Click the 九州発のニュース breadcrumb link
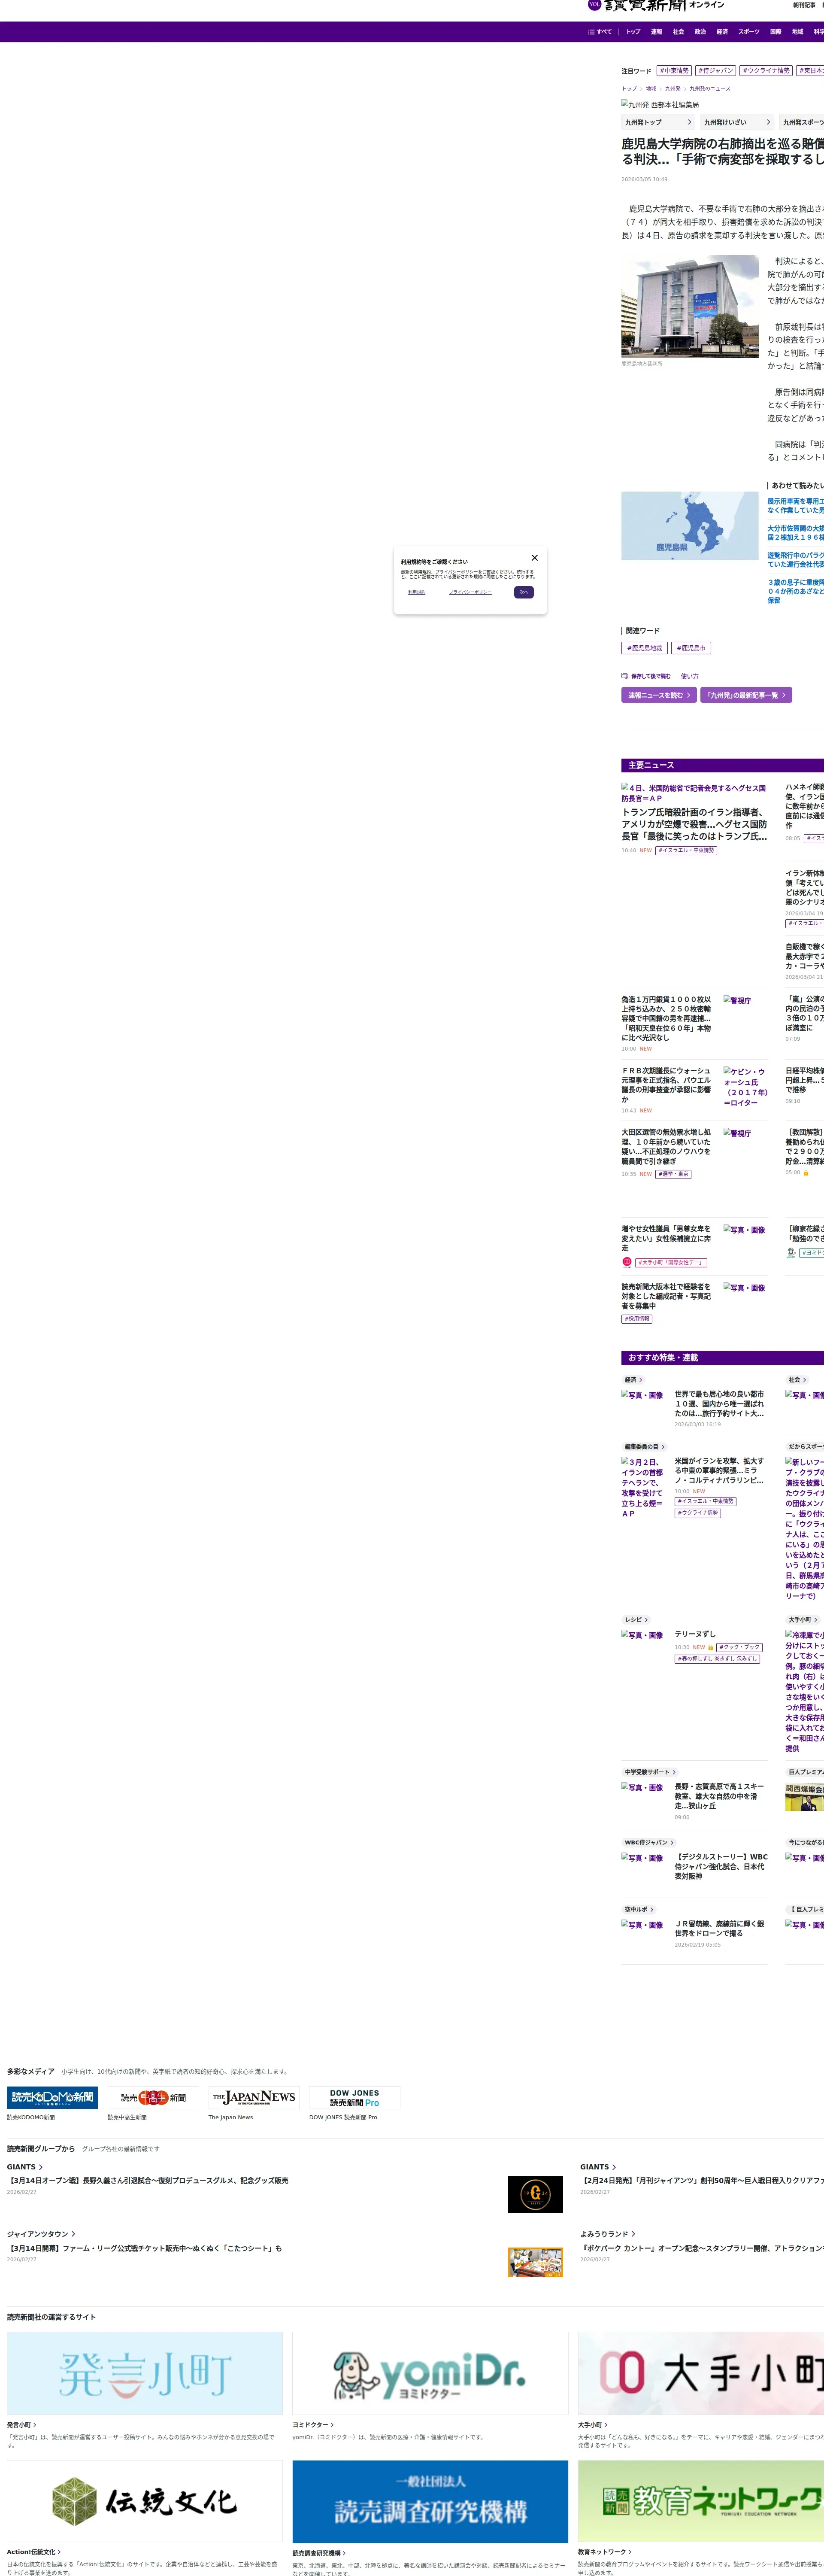 710,89
